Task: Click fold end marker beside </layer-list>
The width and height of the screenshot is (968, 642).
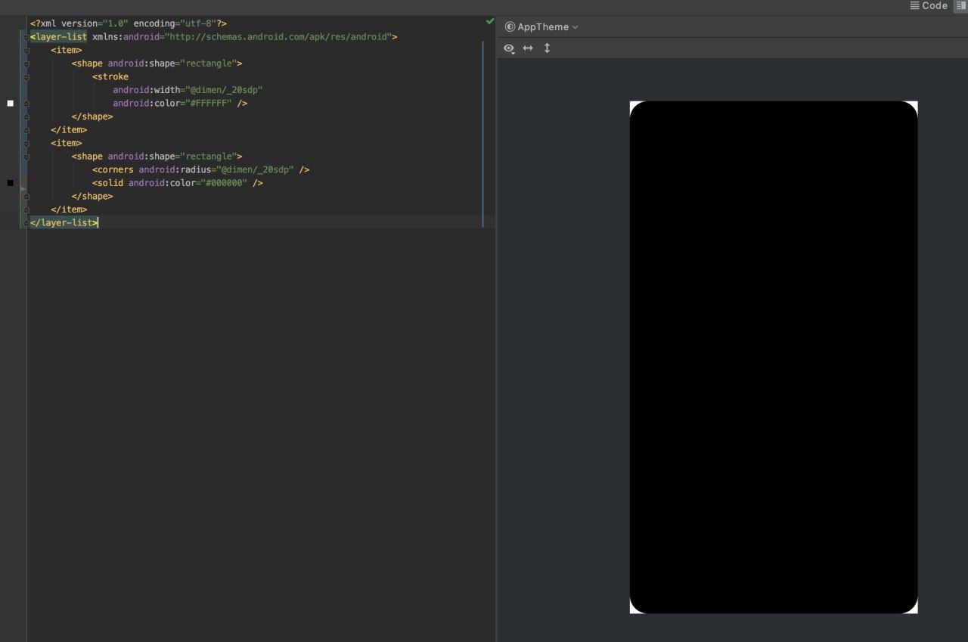Action: tap(26, 222)
